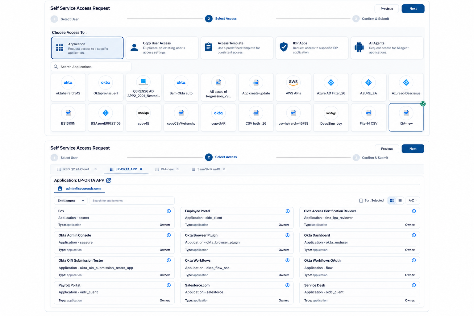Close the REG Q2 24 Cloud tab
Screen dimensions: 474x316
coord(96,169)
